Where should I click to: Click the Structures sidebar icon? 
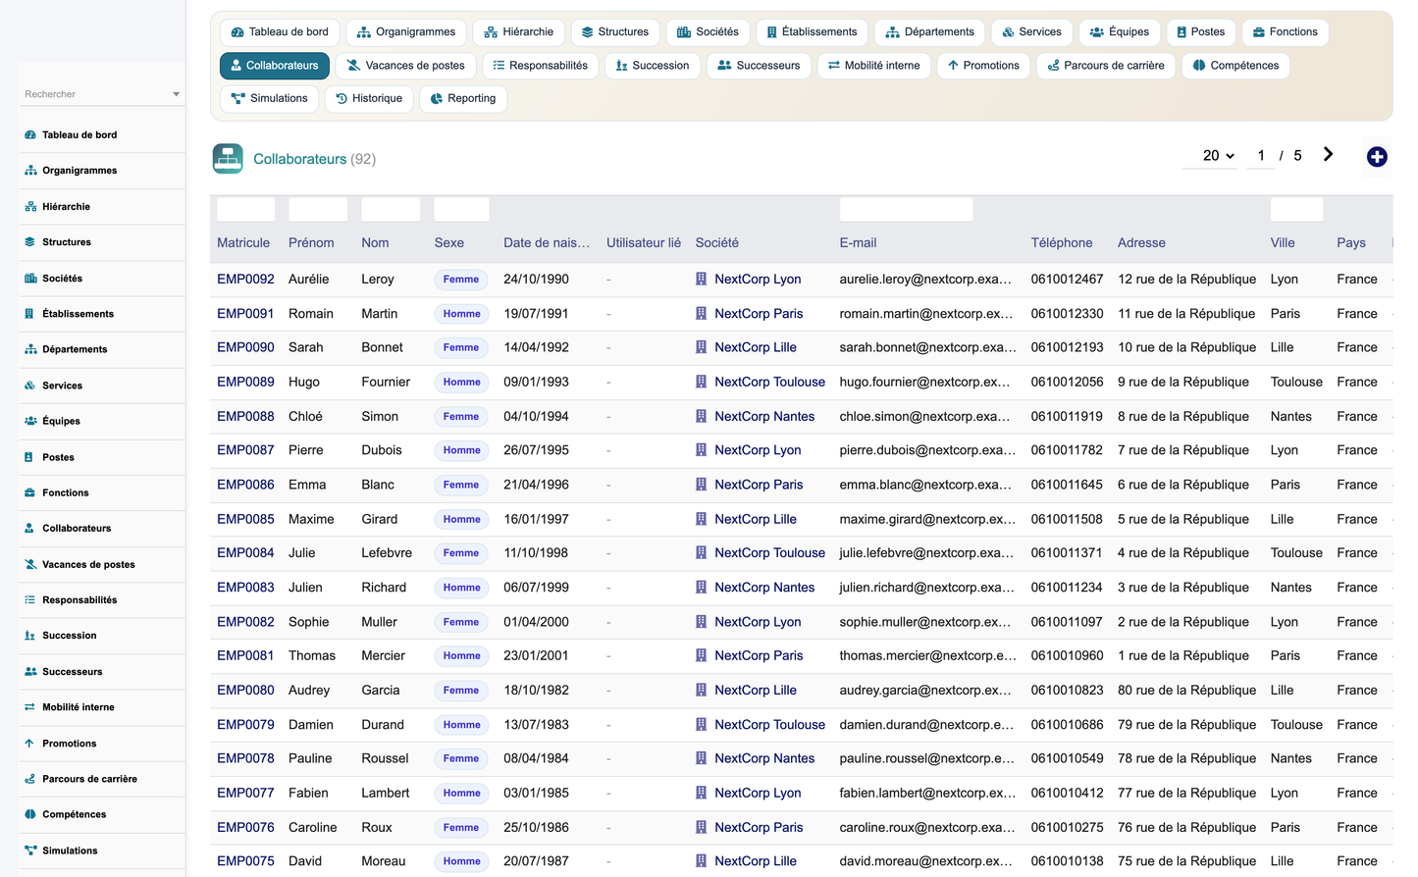point(30,242)
